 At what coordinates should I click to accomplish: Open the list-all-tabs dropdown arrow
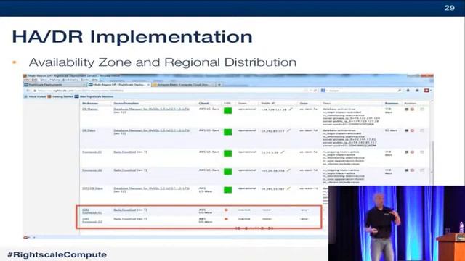(x=219, y=85)
